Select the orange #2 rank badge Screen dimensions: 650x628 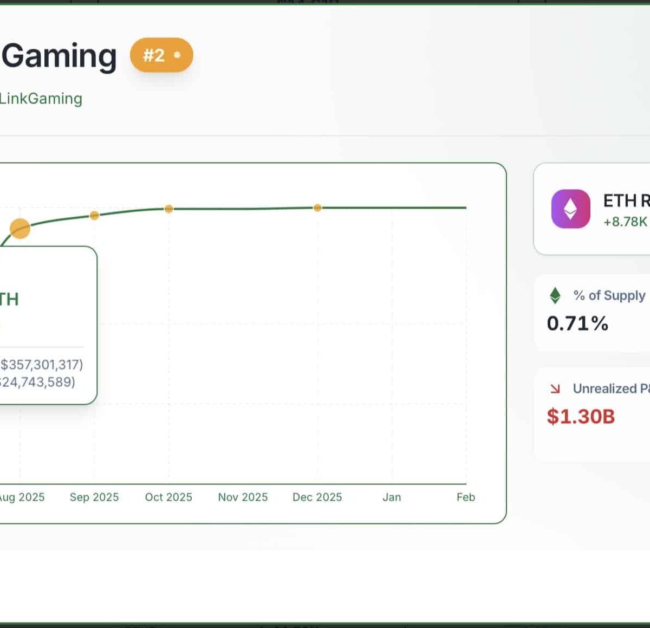coord(161,55)
